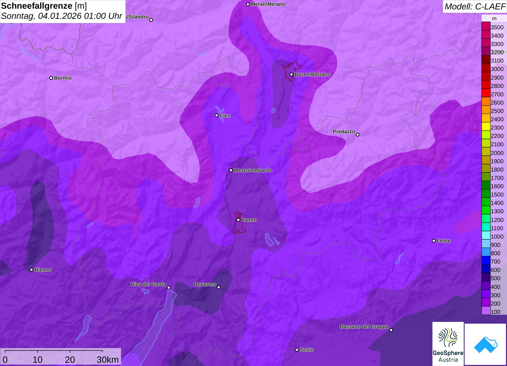Select the Schio location marker
Screen dimensions: 507x366
(297, 350)
